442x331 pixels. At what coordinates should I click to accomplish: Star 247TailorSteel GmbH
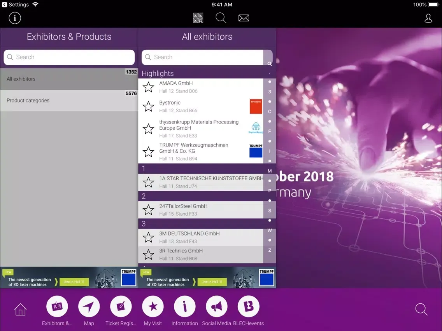point(148,210)
